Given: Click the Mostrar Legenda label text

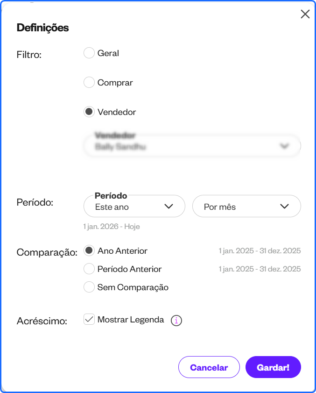Looking at the screenshot, I should tap(131, 320).
